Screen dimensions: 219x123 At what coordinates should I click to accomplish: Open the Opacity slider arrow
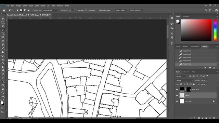[x=207, y=80]
